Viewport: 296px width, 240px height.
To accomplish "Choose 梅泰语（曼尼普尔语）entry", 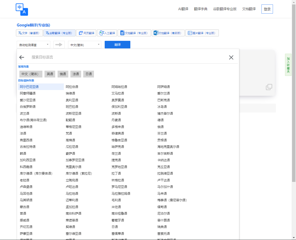I will click(x=172, y=200).
